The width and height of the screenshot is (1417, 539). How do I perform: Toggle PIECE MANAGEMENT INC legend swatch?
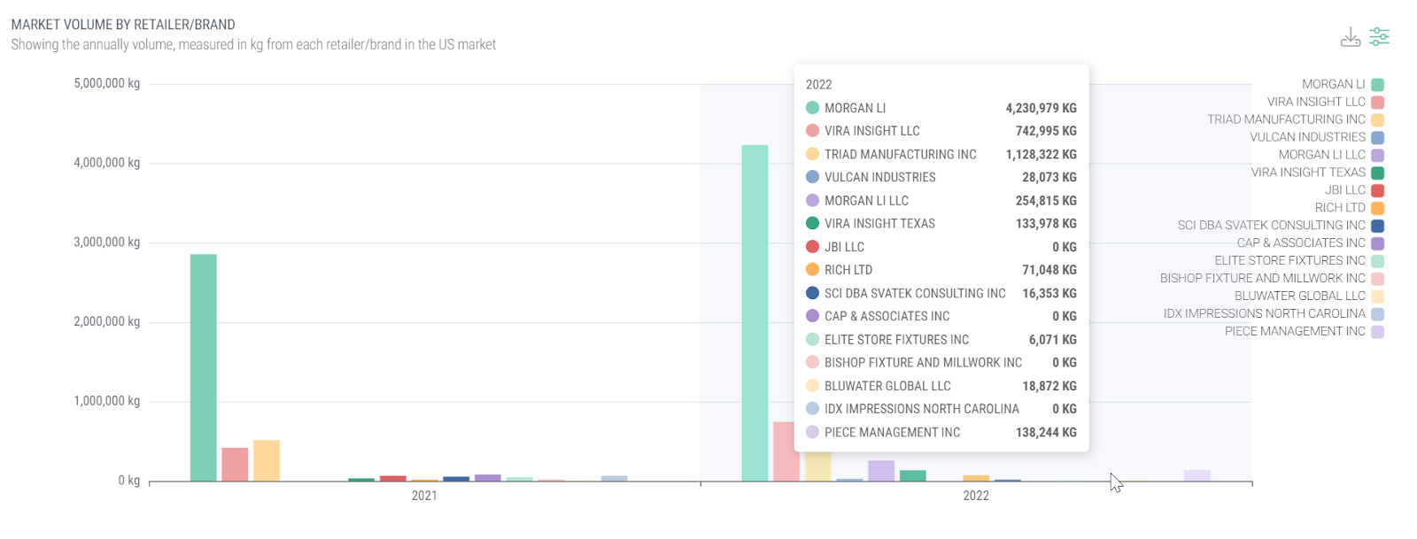coord(1377,332)
